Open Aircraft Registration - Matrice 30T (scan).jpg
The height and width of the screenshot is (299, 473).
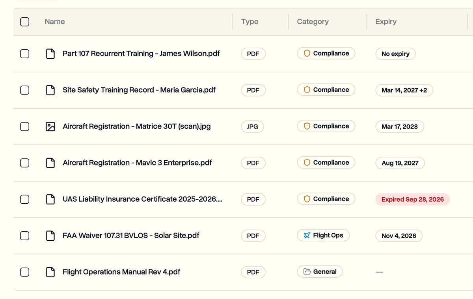point(137,126)
